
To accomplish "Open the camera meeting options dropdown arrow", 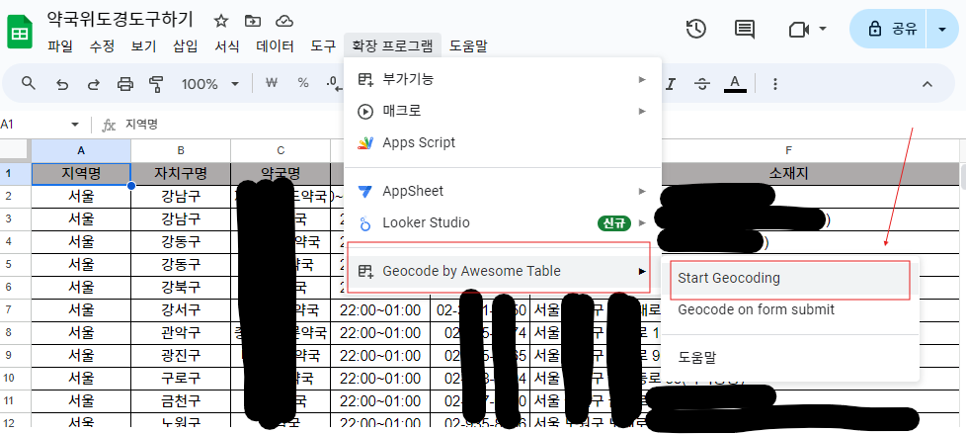I will click(823, 29).
